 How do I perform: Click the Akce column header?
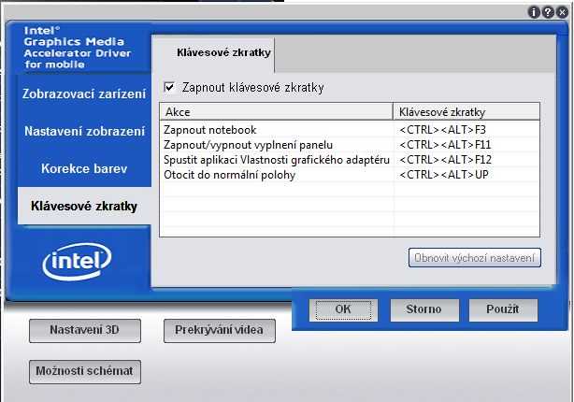[x=276, y=112]
